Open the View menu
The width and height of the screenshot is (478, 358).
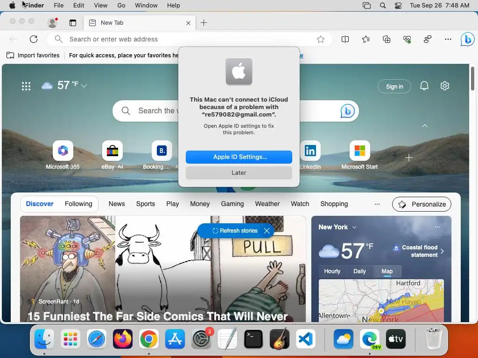click(x=101, y=6)
